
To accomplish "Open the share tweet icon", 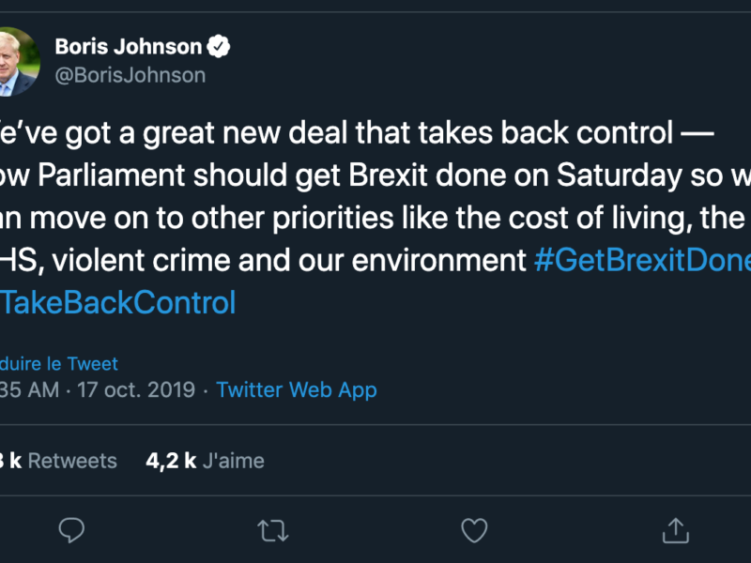I will pyautogui.click(x=675, y=530).
